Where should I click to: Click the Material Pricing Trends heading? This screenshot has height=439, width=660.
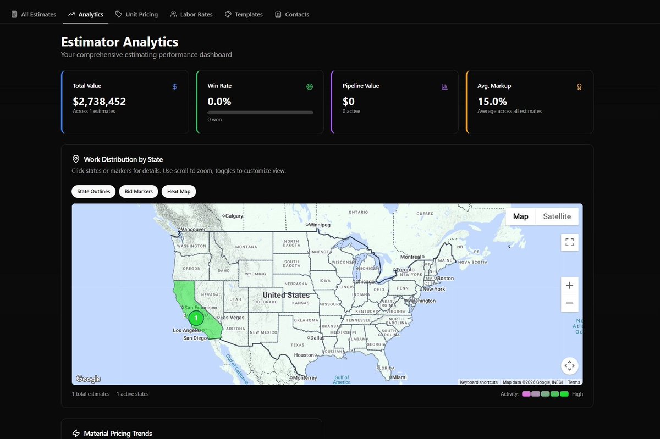pyautogui.click(x=118, y=434)
